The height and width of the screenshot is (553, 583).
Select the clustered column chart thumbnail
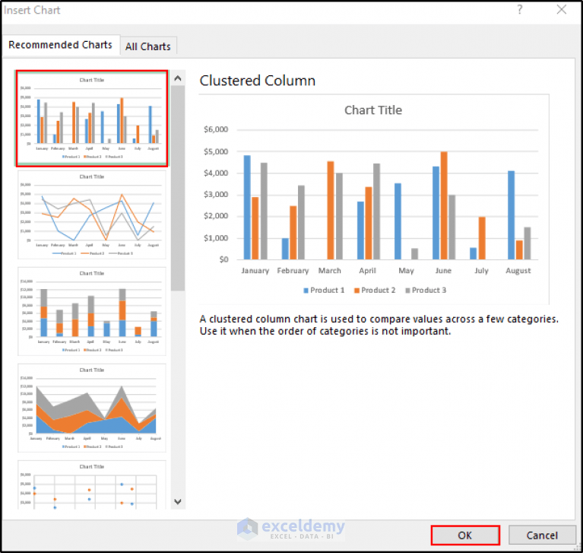pos(92,119)
